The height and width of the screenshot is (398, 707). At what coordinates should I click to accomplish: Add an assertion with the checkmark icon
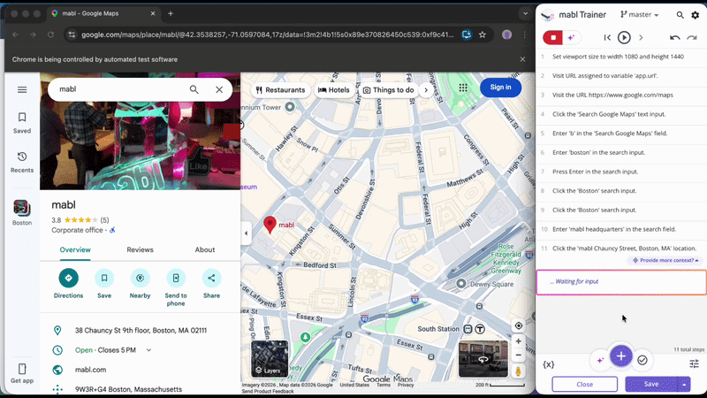click(642, 360)
